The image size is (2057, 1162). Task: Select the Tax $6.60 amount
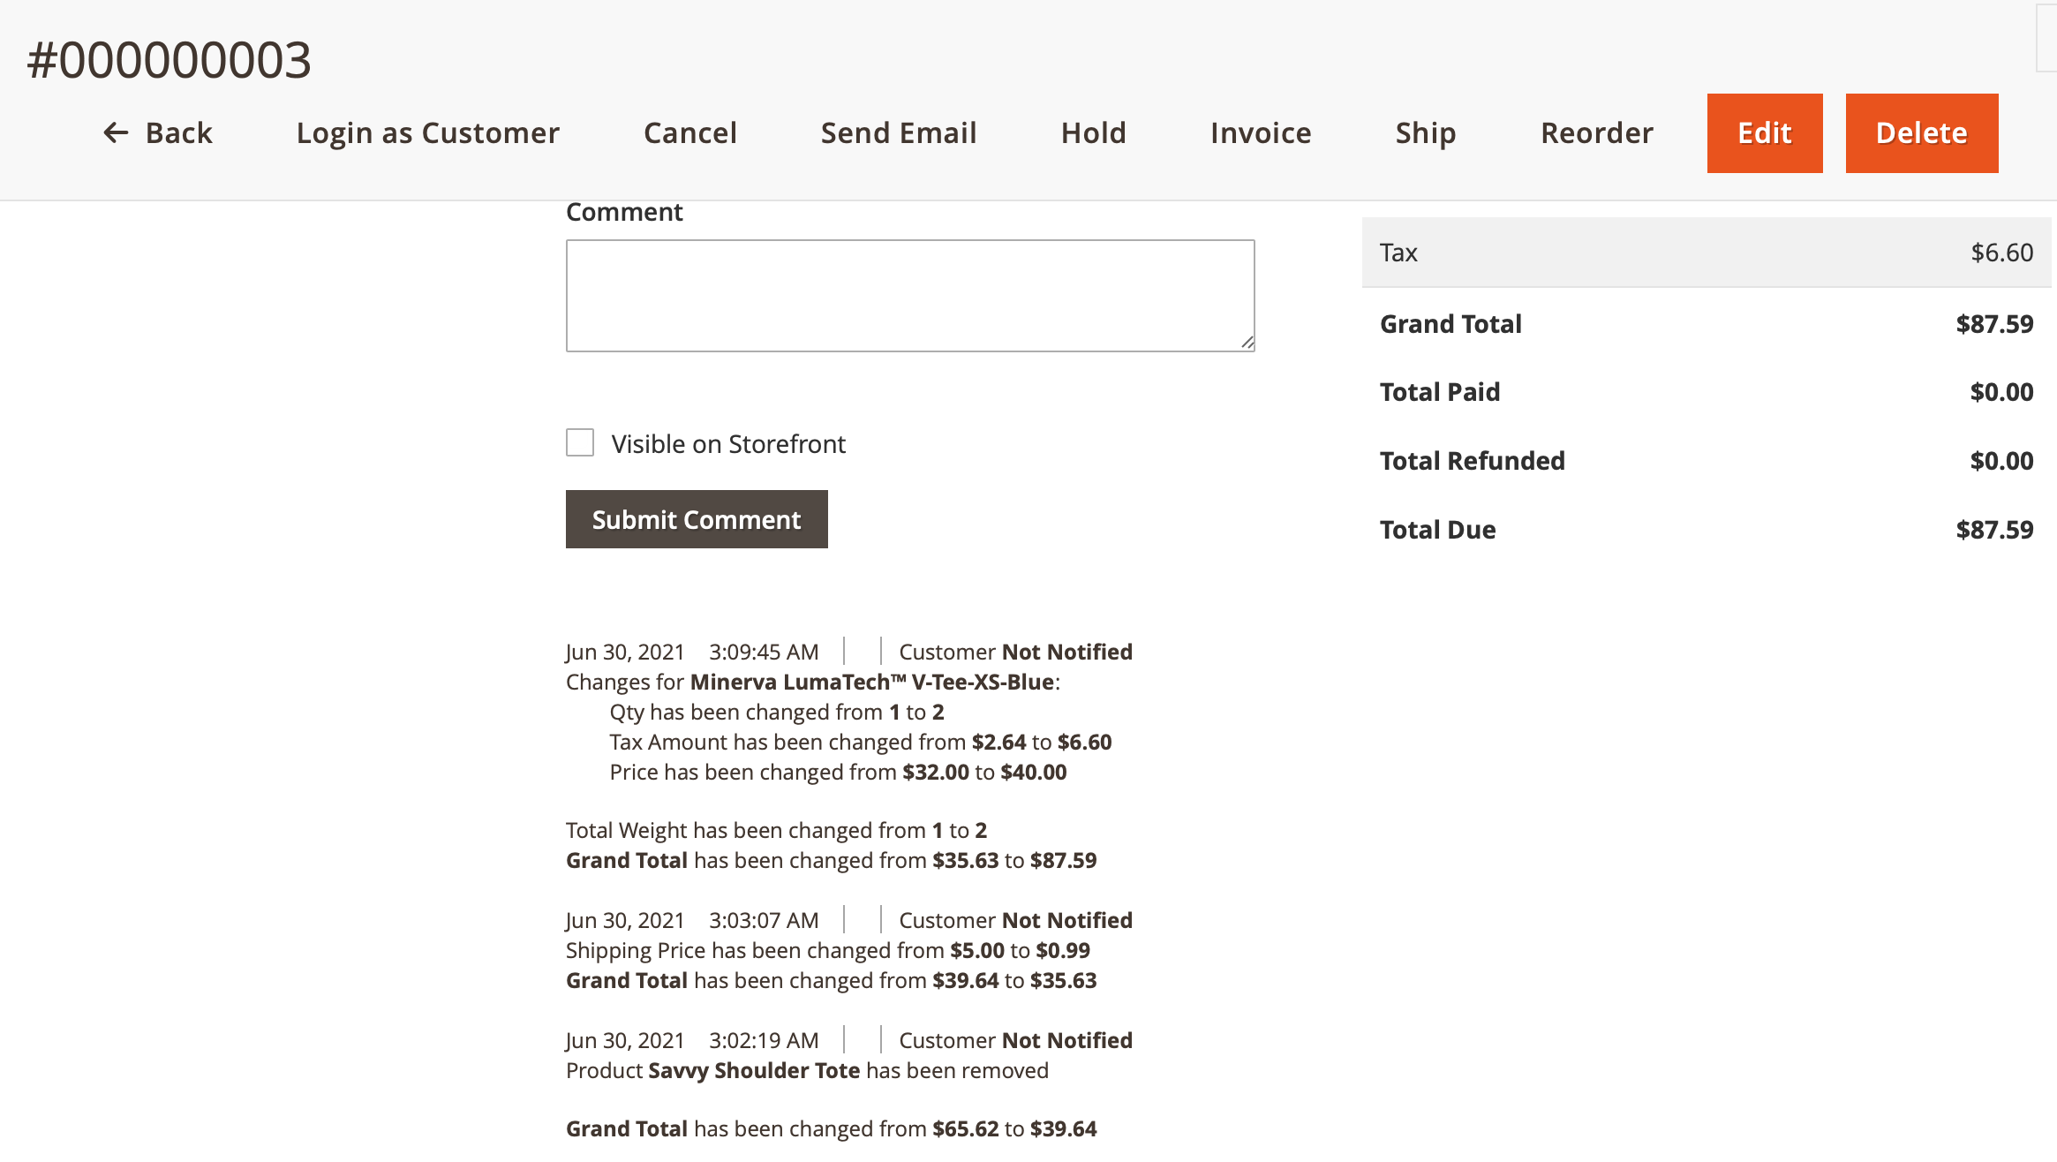click(x=2002, y=253)
